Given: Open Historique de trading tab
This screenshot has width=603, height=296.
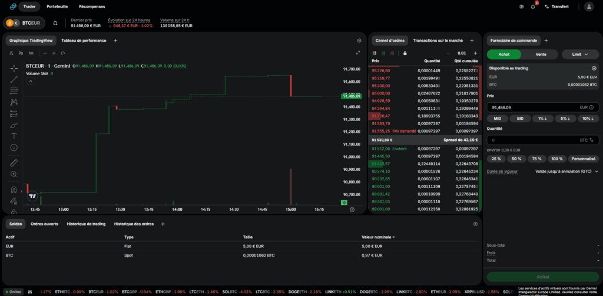Looking at the screenshot, I should [86, 224].
